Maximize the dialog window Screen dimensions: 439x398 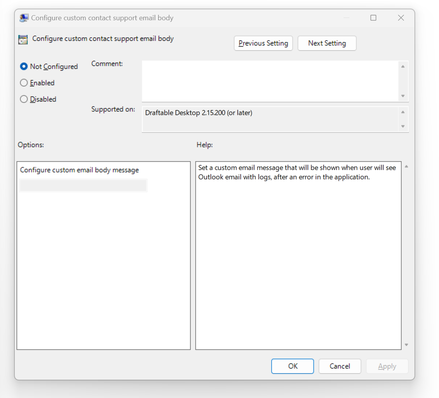click(373, 18)
